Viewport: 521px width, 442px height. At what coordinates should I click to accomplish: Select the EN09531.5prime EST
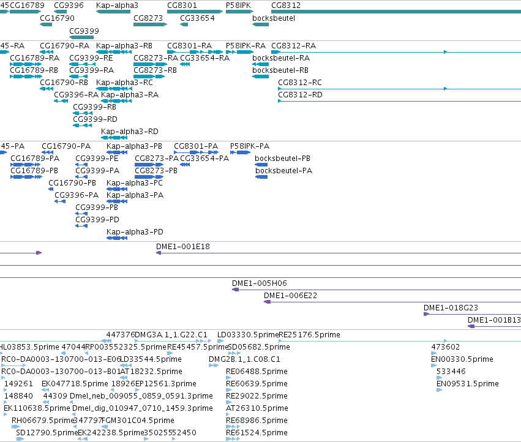pos(439,390)
